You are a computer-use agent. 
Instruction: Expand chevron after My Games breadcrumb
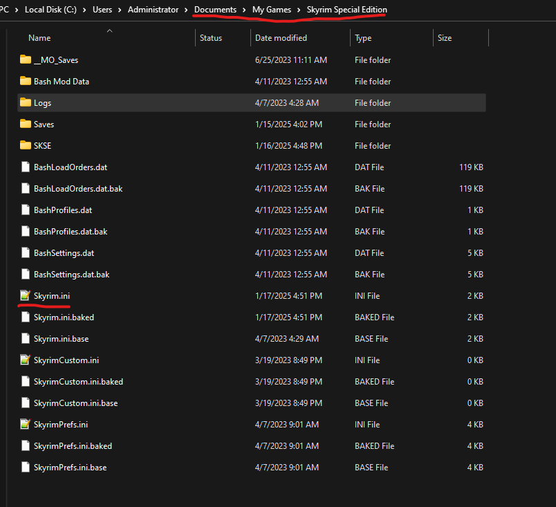pyautogui.click(x=299, y=10)
